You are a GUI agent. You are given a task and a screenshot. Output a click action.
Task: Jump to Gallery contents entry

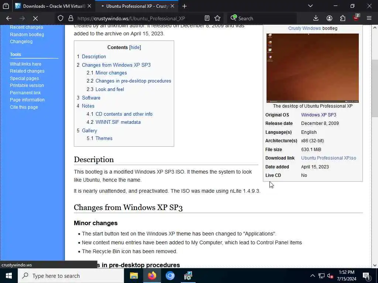pos(89,131)
